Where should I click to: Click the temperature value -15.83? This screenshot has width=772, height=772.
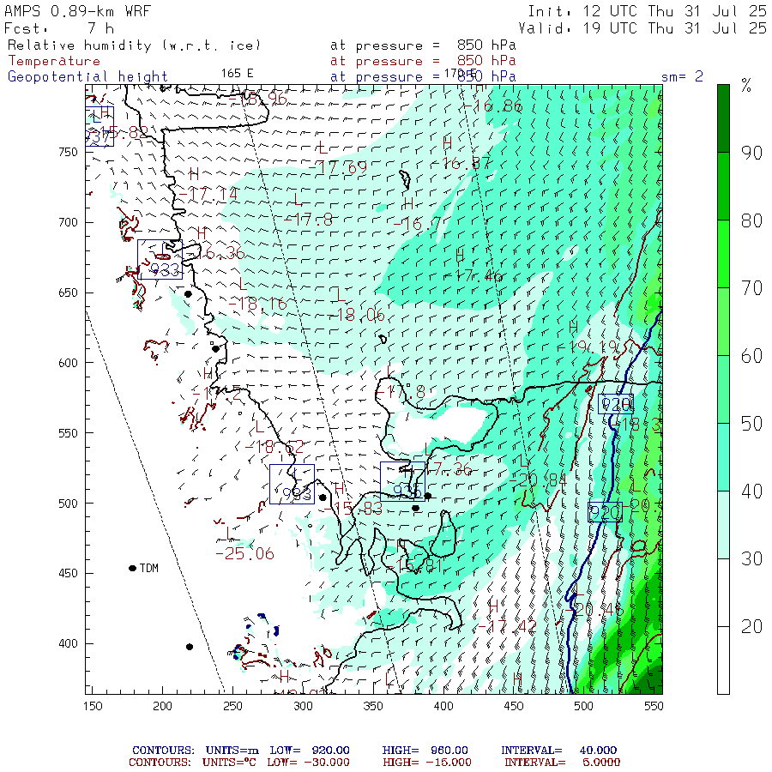pyautogui.click(x=353, y=509)
